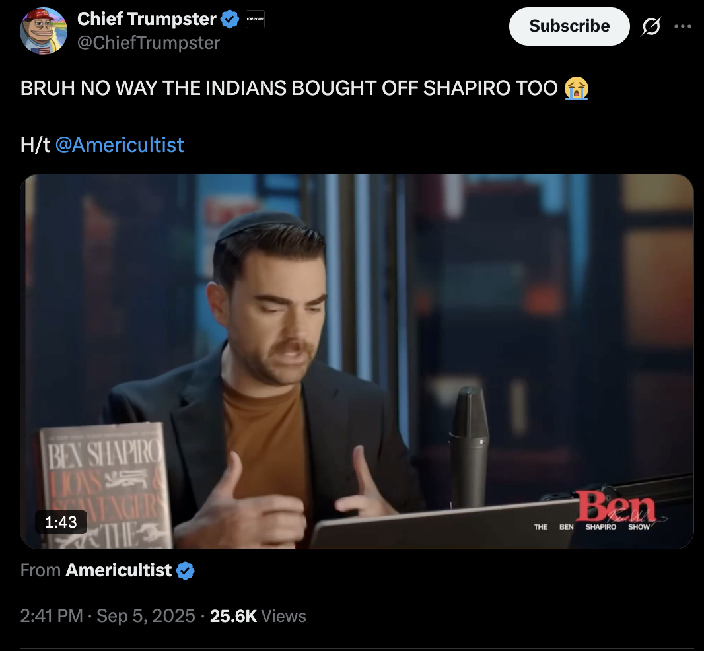Open the three-dot more options menu
The height and width of the screenshot is (651, 704).
tap(682, 26)
